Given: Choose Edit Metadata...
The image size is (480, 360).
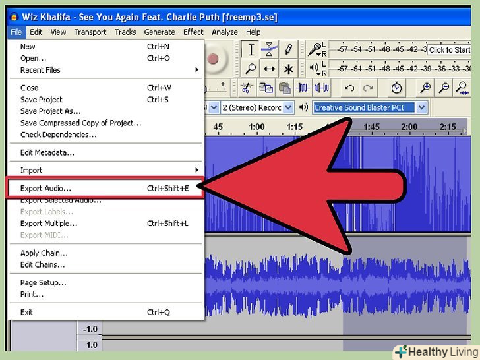Looking at the screenshot, I should 105,152.
